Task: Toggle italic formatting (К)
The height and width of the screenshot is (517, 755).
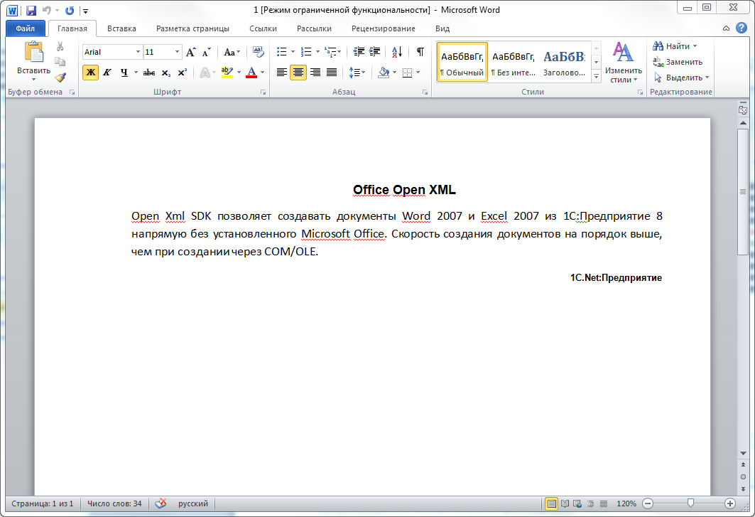Action: tap(107, 73)
